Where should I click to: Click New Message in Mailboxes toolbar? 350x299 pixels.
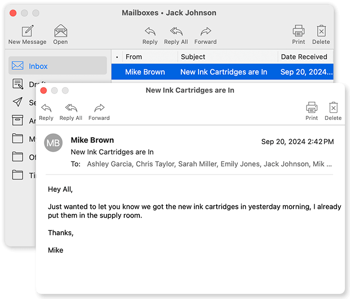pos(27,35)
